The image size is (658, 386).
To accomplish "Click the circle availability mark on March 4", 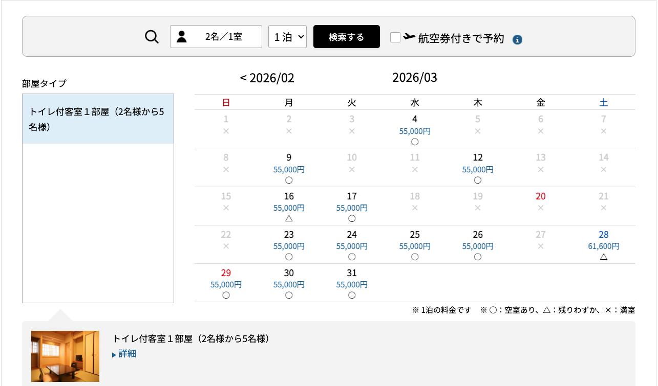I will 415,142.
